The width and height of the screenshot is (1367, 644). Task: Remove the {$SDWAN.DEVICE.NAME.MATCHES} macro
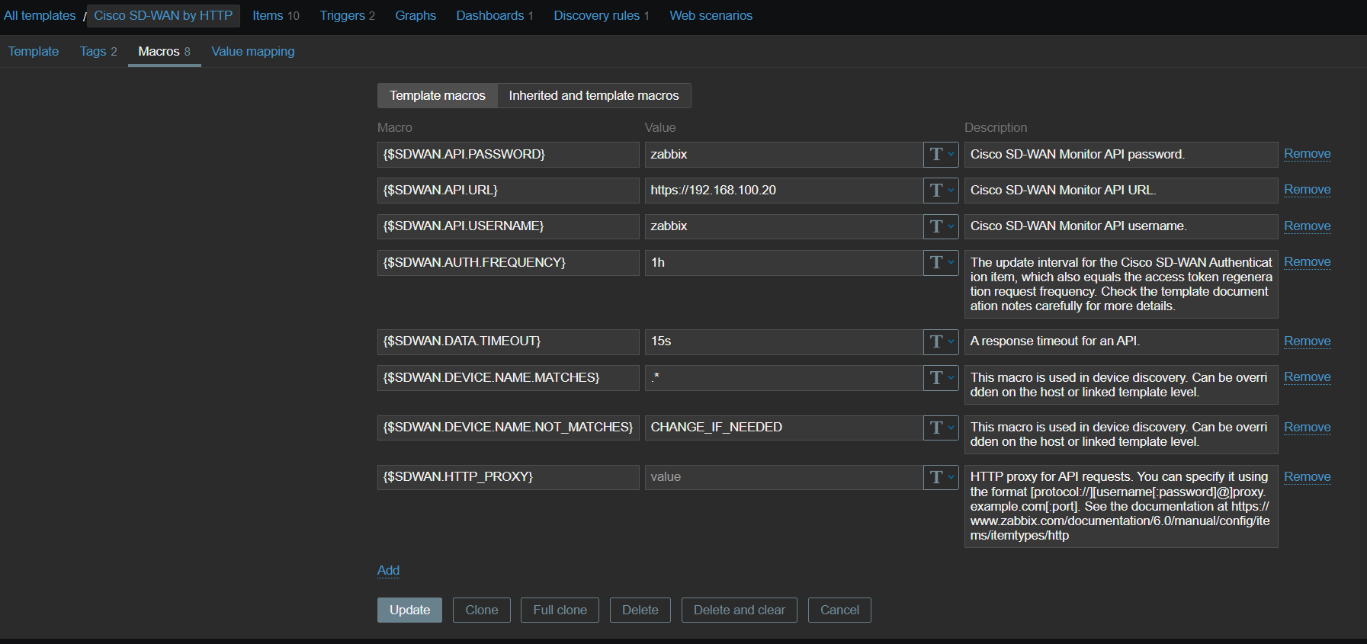click(x=1308, y=377)
